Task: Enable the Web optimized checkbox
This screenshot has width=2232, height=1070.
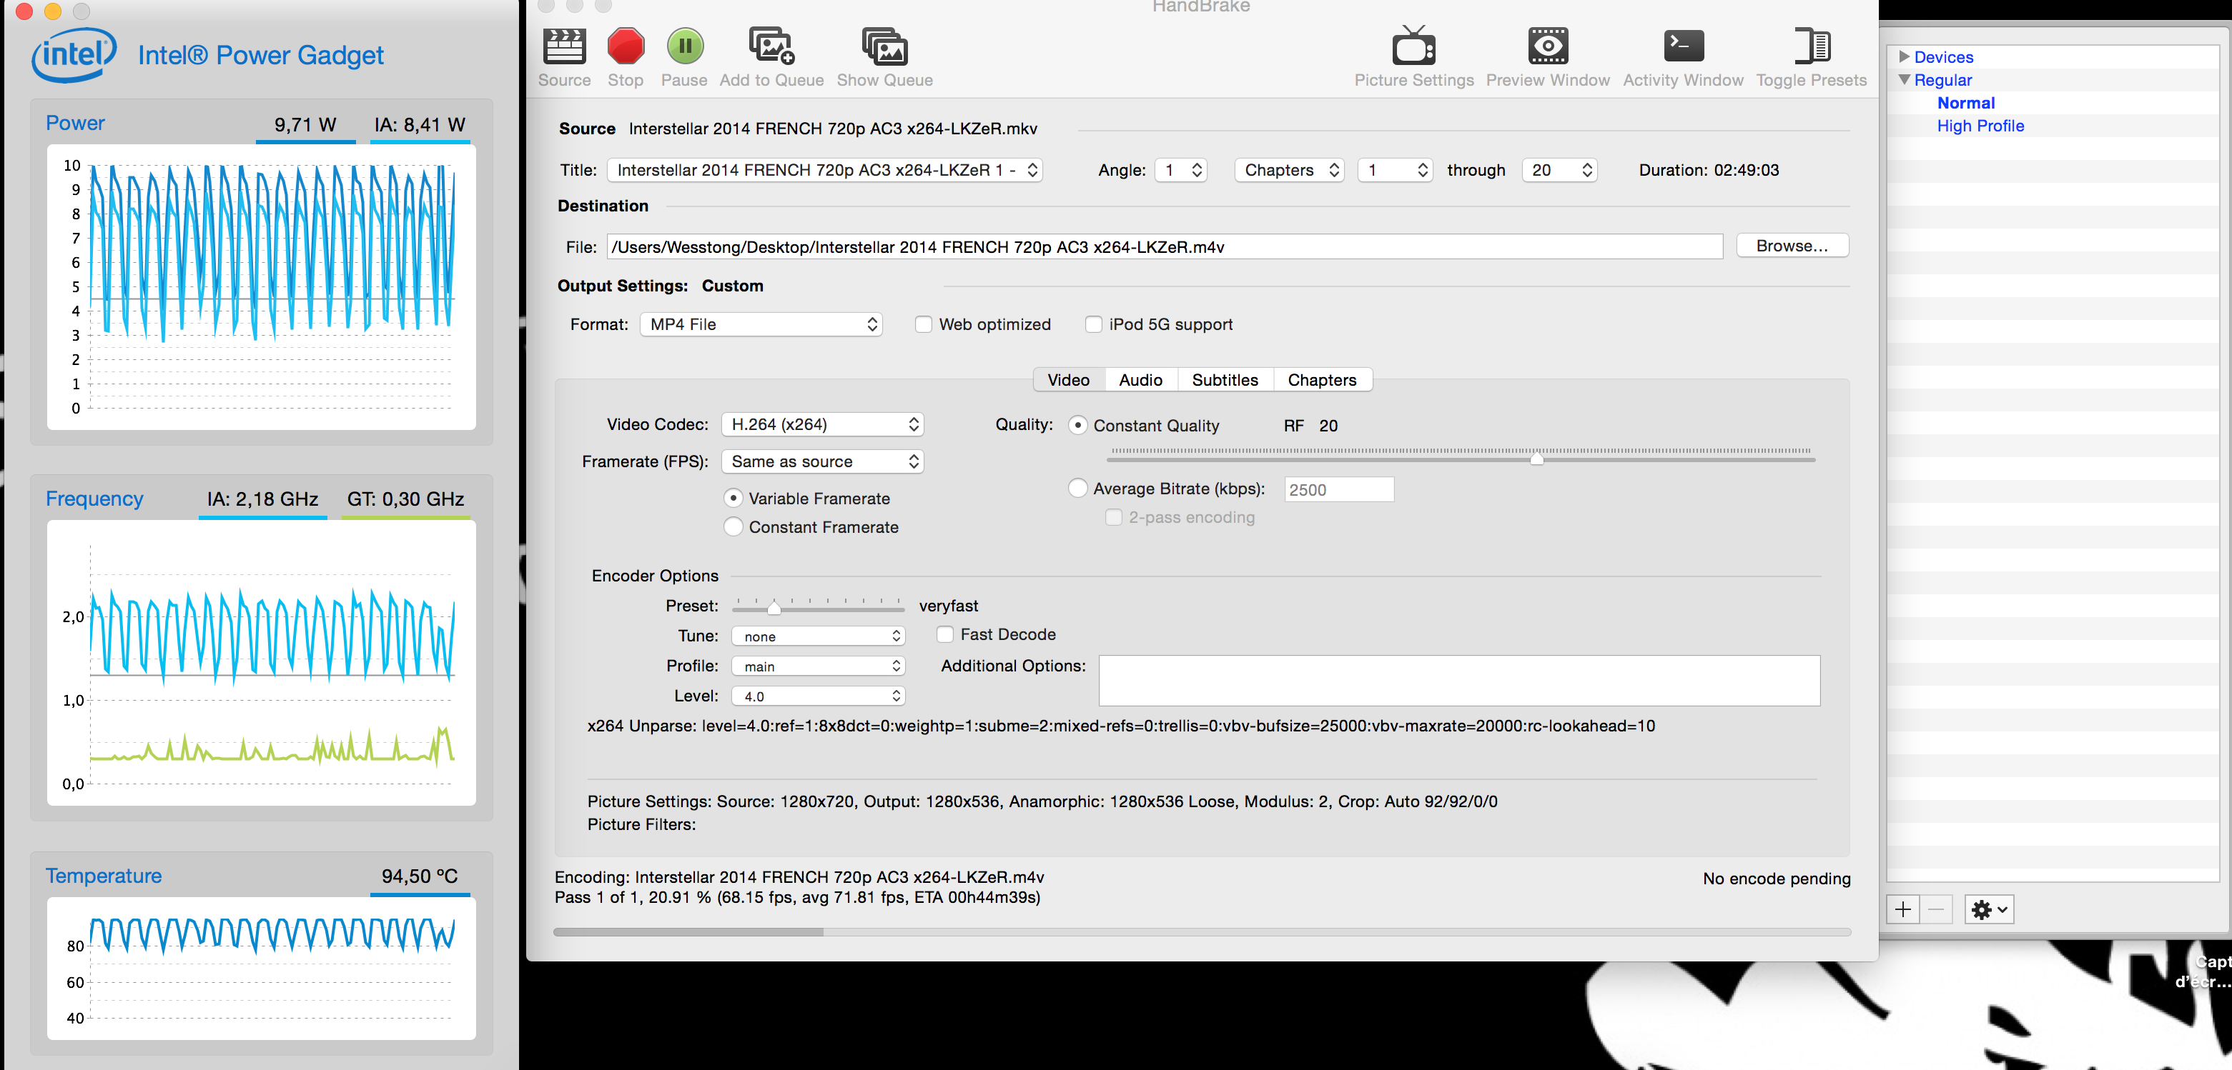Action: 924,324
